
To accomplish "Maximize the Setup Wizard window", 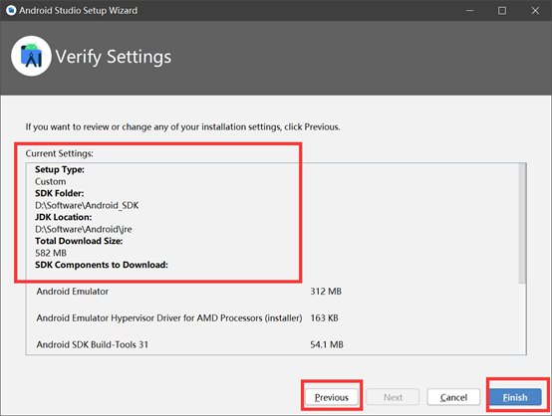I will click(x=502, y=11).
